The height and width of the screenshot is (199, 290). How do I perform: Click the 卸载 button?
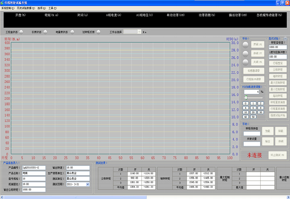pos(281,131)
